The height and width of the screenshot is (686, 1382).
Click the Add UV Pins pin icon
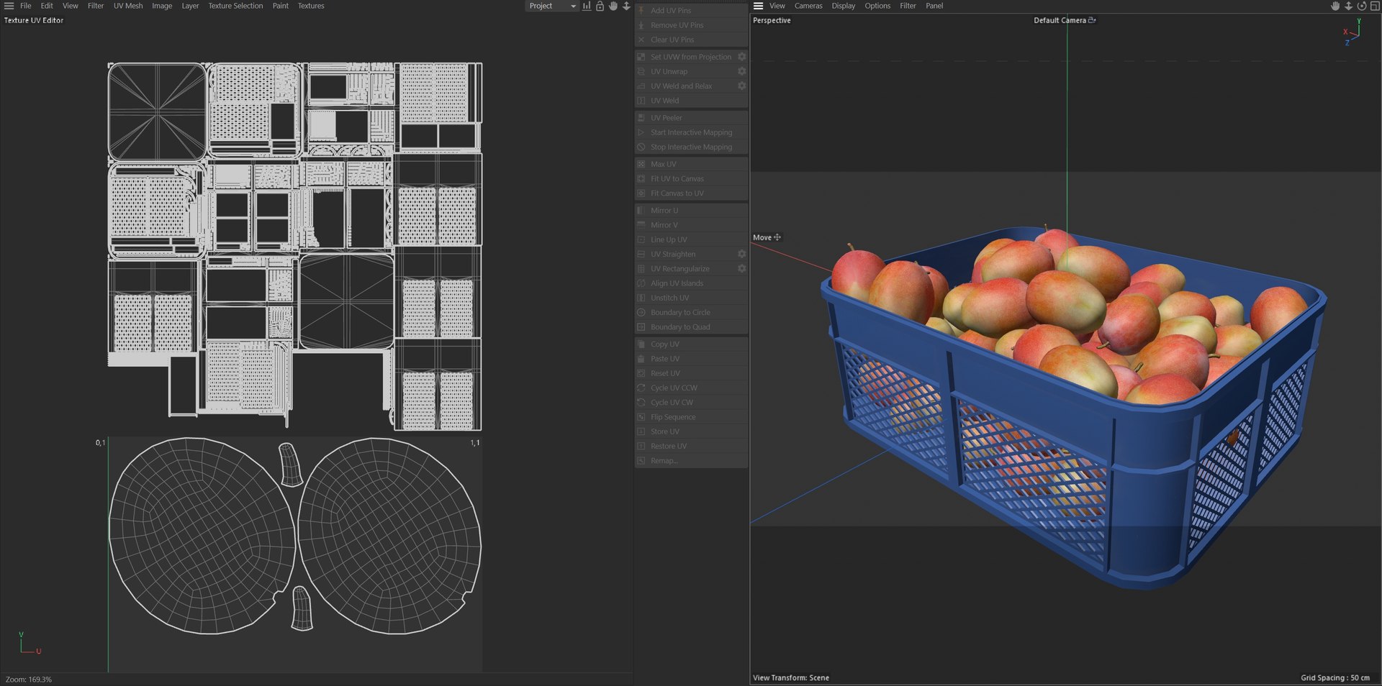[641, 11]
